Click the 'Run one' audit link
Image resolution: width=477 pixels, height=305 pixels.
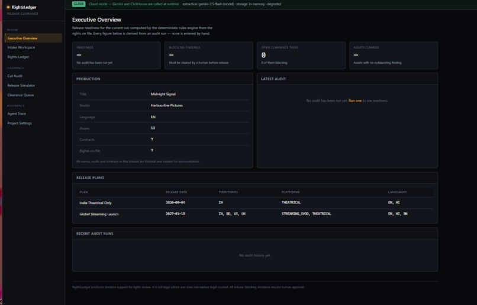click(354, 100)
